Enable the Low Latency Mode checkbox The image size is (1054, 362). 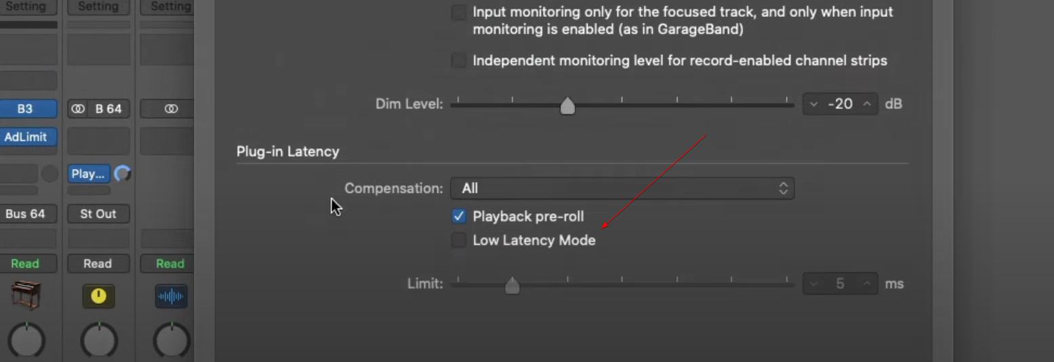(x=459, y=240)
